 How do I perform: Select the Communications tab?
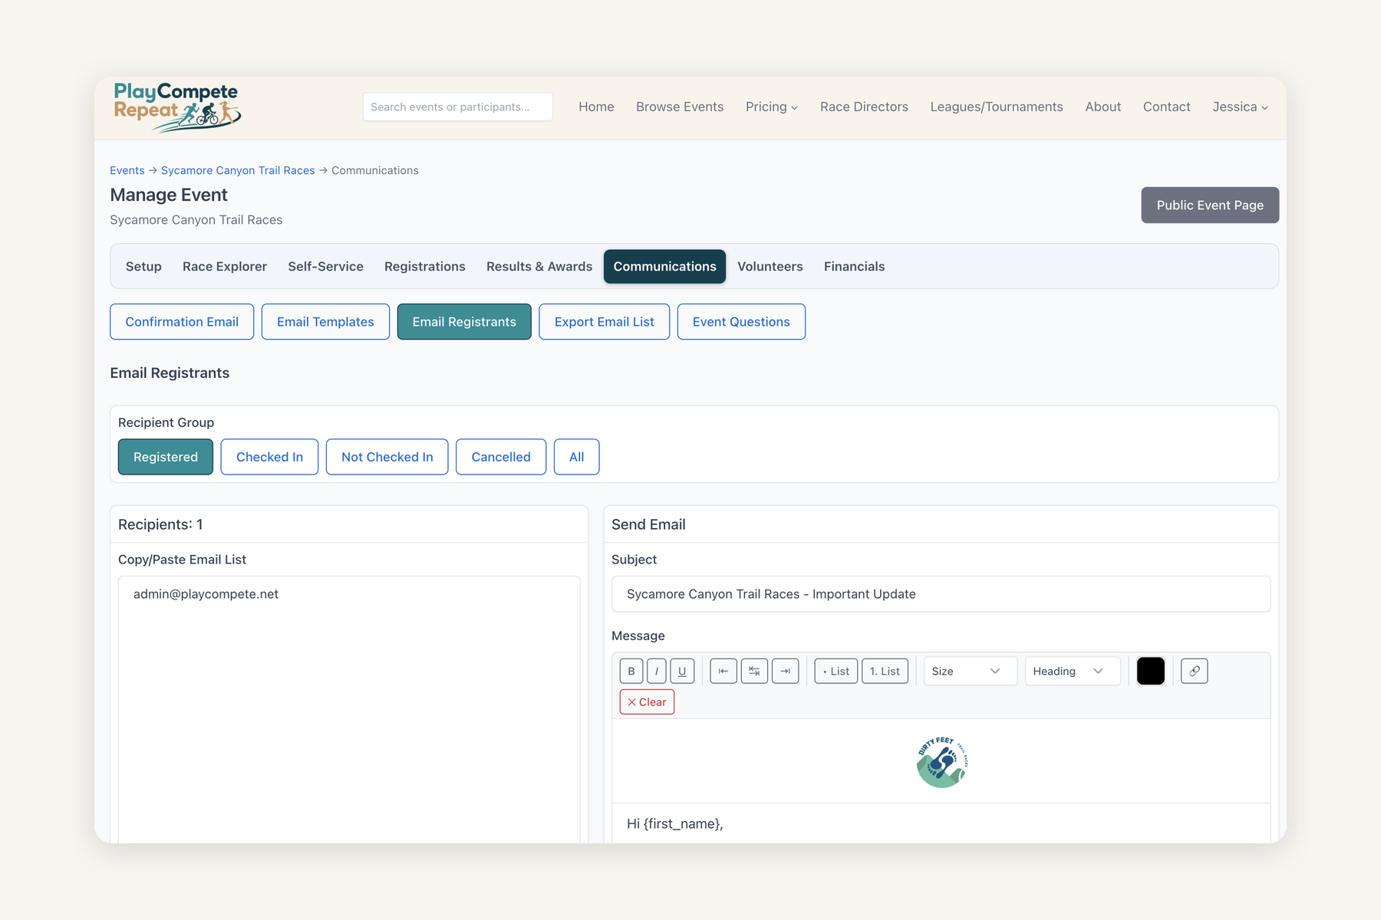coord(664,266)
